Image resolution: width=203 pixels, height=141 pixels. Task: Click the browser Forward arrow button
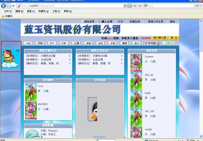click(x=9, y=6)
